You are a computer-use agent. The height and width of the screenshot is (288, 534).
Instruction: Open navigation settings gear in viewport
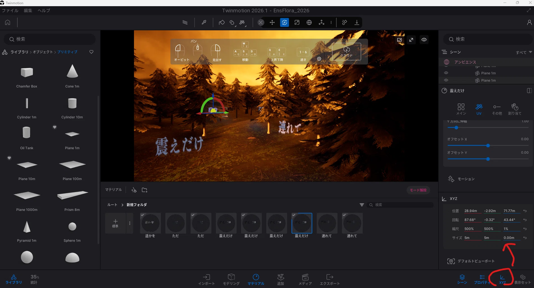(x=319, y=59)
